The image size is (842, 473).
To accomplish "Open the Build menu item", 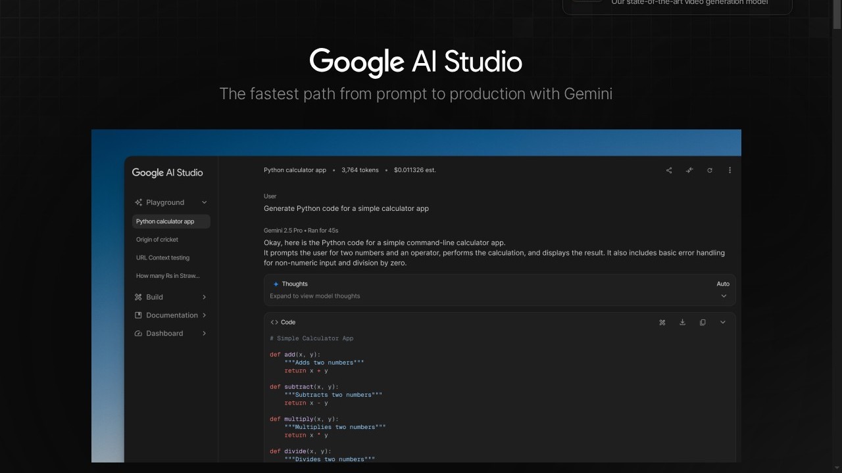I will pyautogui.click(x=171, y=297).
